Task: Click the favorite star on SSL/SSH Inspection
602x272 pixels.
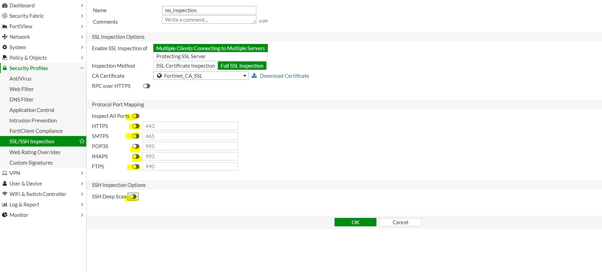Action: (82, 141)
